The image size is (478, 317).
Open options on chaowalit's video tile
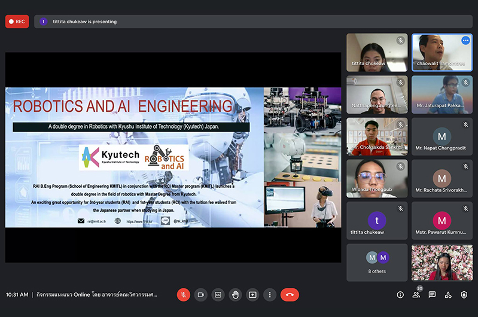tap(465, 40)
